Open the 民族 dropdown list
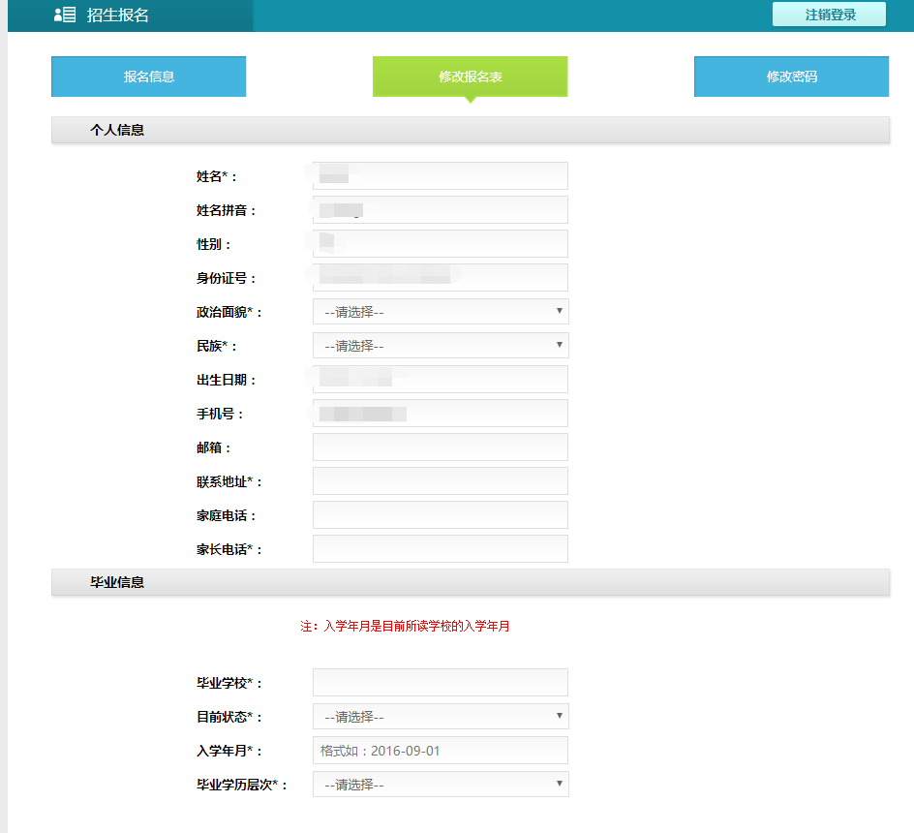 tap(441, 346)
